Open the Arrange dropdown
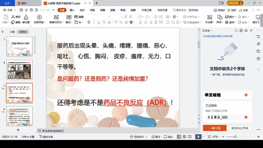Image resolution: width=263 pixels, height=148 pixels. point(231,22)
